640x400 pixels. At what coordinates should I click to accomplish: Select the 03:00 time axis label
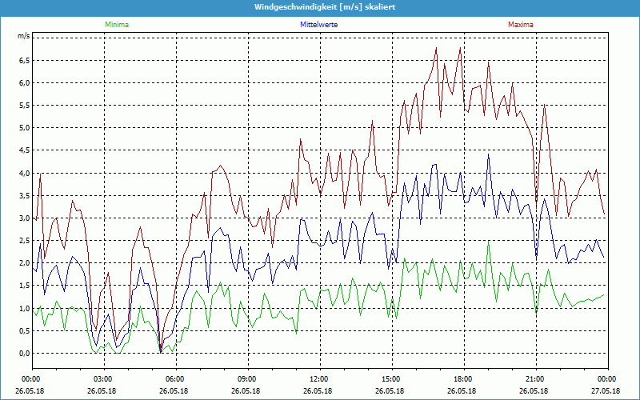(103, 379)
